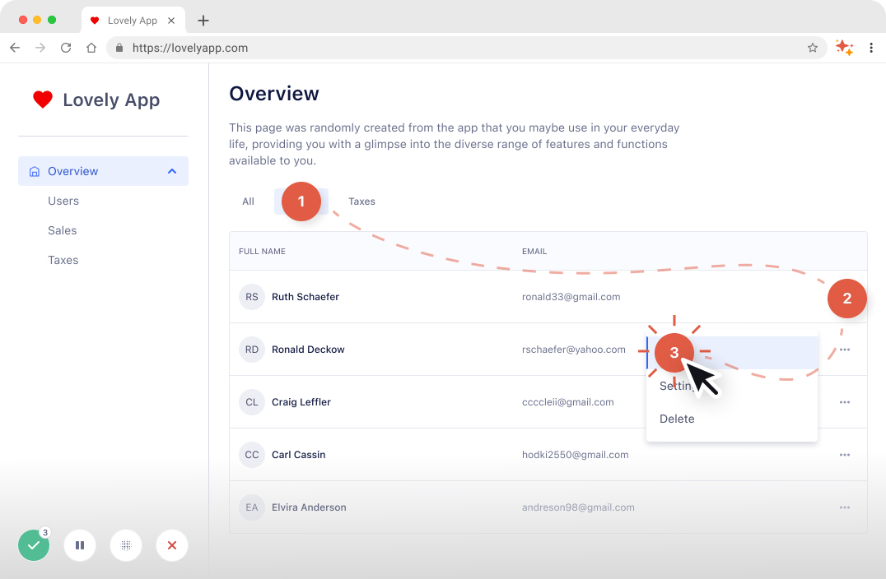
Task: Click the padlock icon in the address bar
Action: [x=119, y=48]
